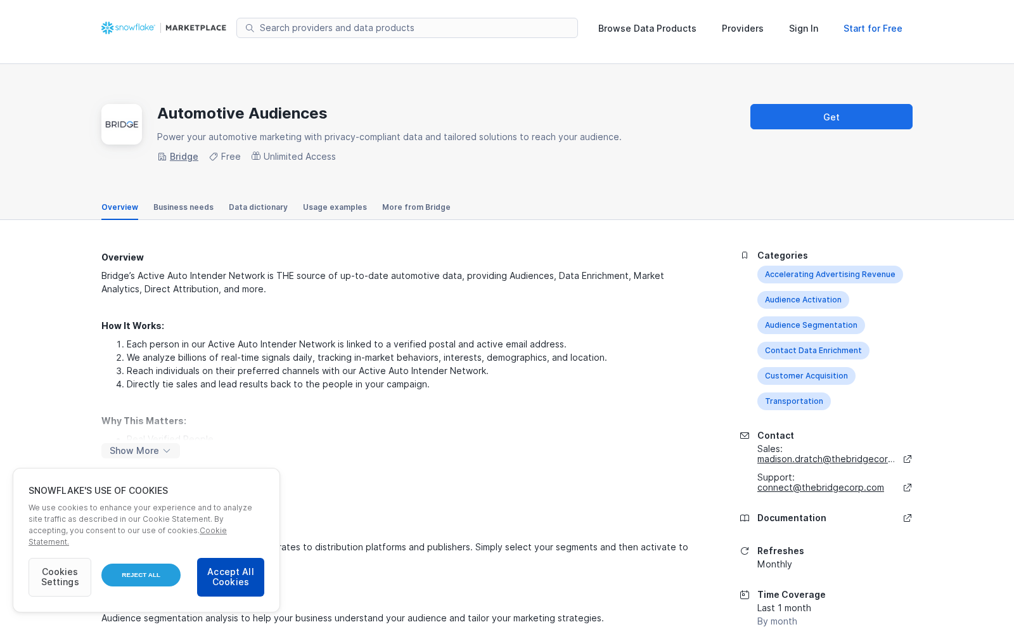Click the Snowflake Marketplace logo
1014x634 pixels.
point(164,28)
